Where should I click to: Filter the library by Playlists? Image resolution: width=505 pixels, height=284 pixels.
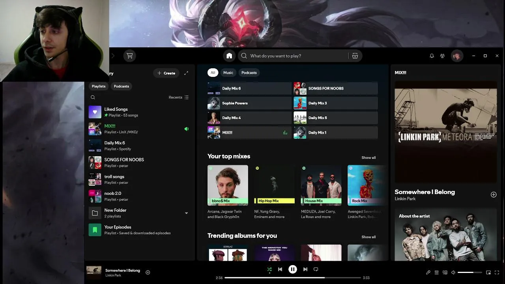(99, 86)
